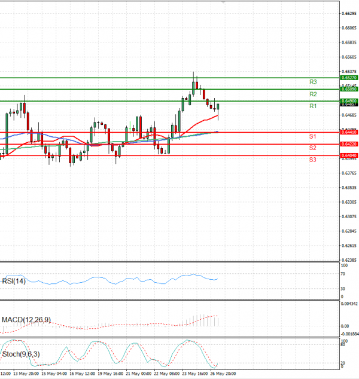Click the 0.66295 price axis value

(x=349, y=14)
